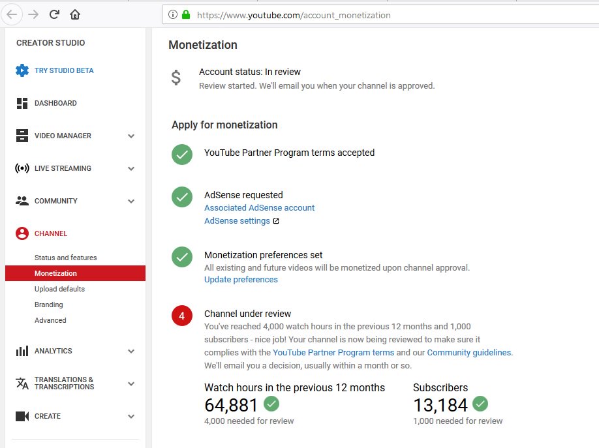The width and height of the screenshot is (599, 448).
Task: Click the watch hours value 64,881
Action: (x=231, y=405)
